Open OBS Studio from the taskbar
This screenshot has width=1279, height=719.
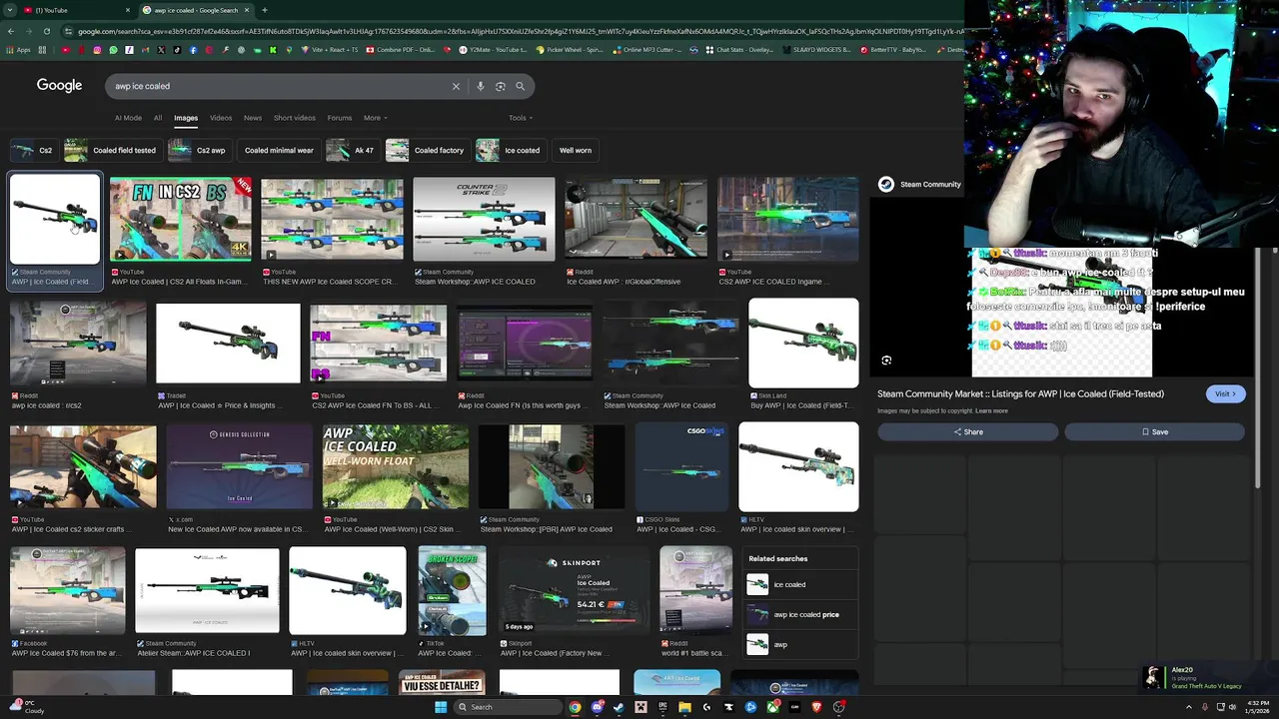(838, 707)
